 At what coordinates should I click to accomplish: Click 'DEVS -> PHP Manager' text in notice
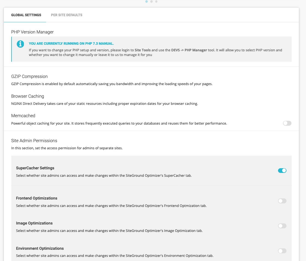[x=189, y=50]
